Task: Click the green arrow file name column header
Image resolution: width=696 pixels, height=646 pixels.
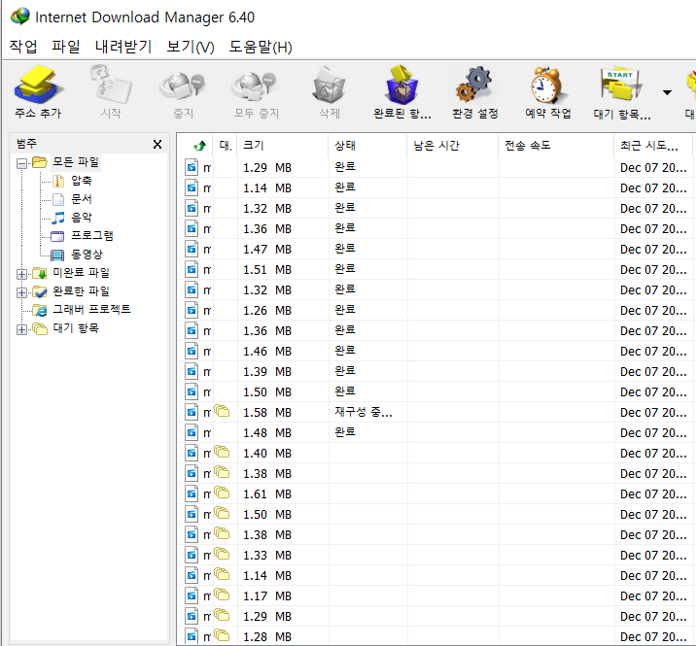Action: click(194, 145)
